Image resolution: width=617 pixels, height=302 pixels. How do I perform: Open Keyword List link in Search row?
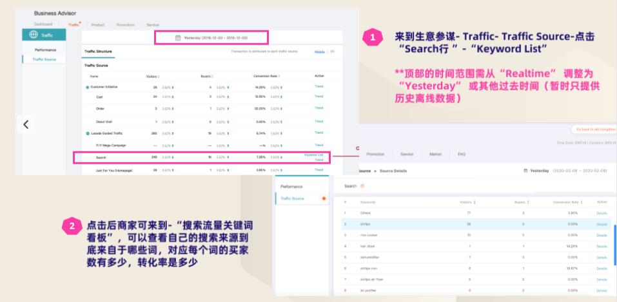point(313,155)
